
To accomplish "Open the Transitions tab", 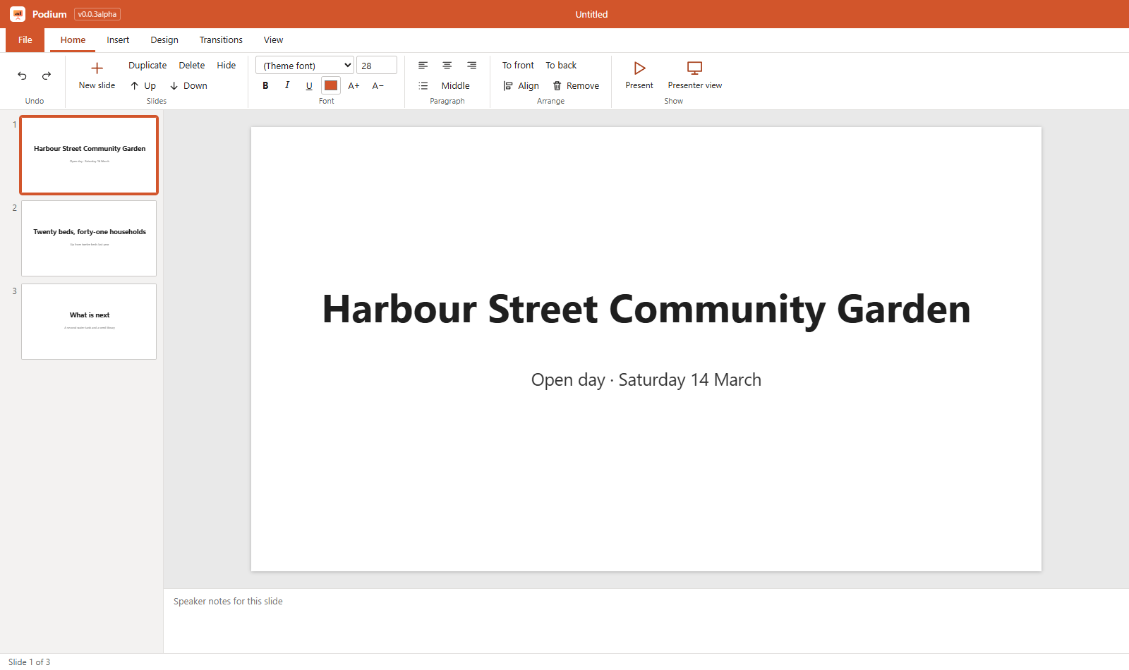I will click(x=221, y=40).
